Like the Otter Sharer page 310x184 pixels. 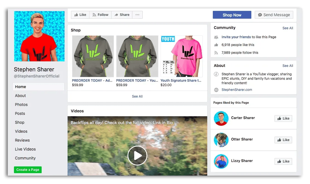click(283, 140)
